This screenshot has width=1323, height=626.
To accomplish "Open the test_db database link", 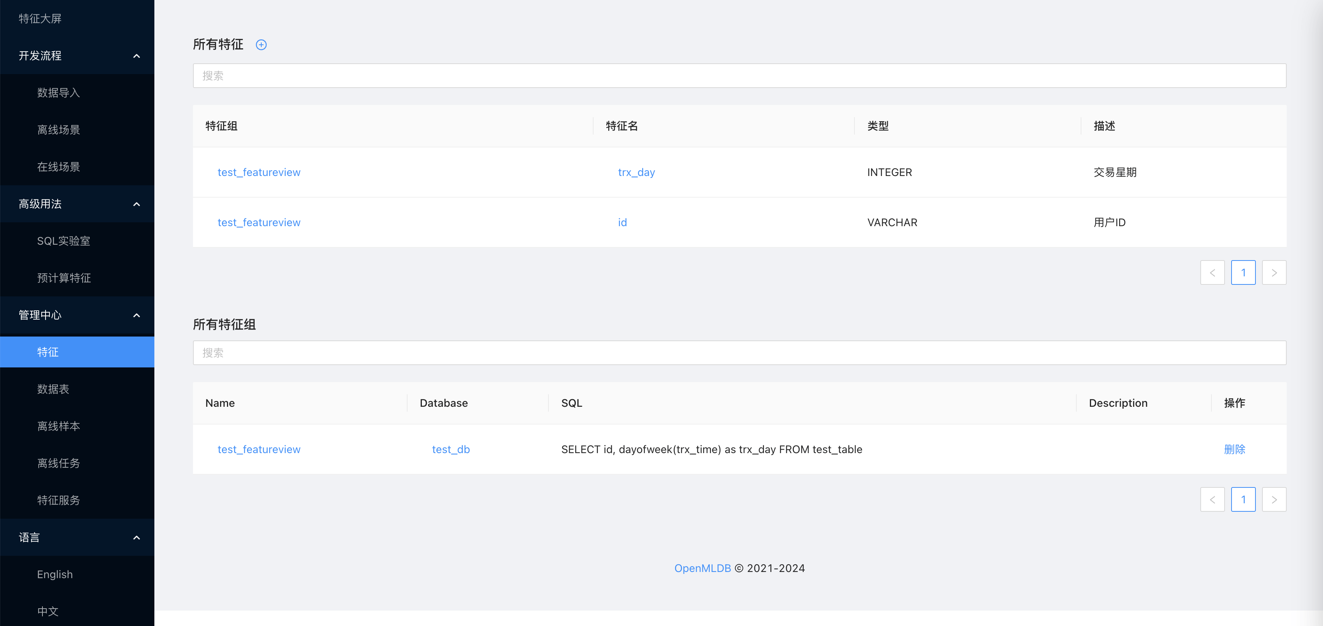I will [x=450, y=449].
